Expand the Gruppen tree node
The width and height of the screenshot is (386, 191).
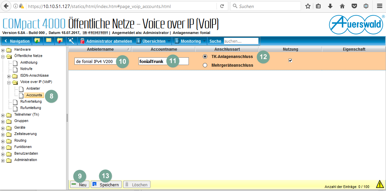[3, 121]
